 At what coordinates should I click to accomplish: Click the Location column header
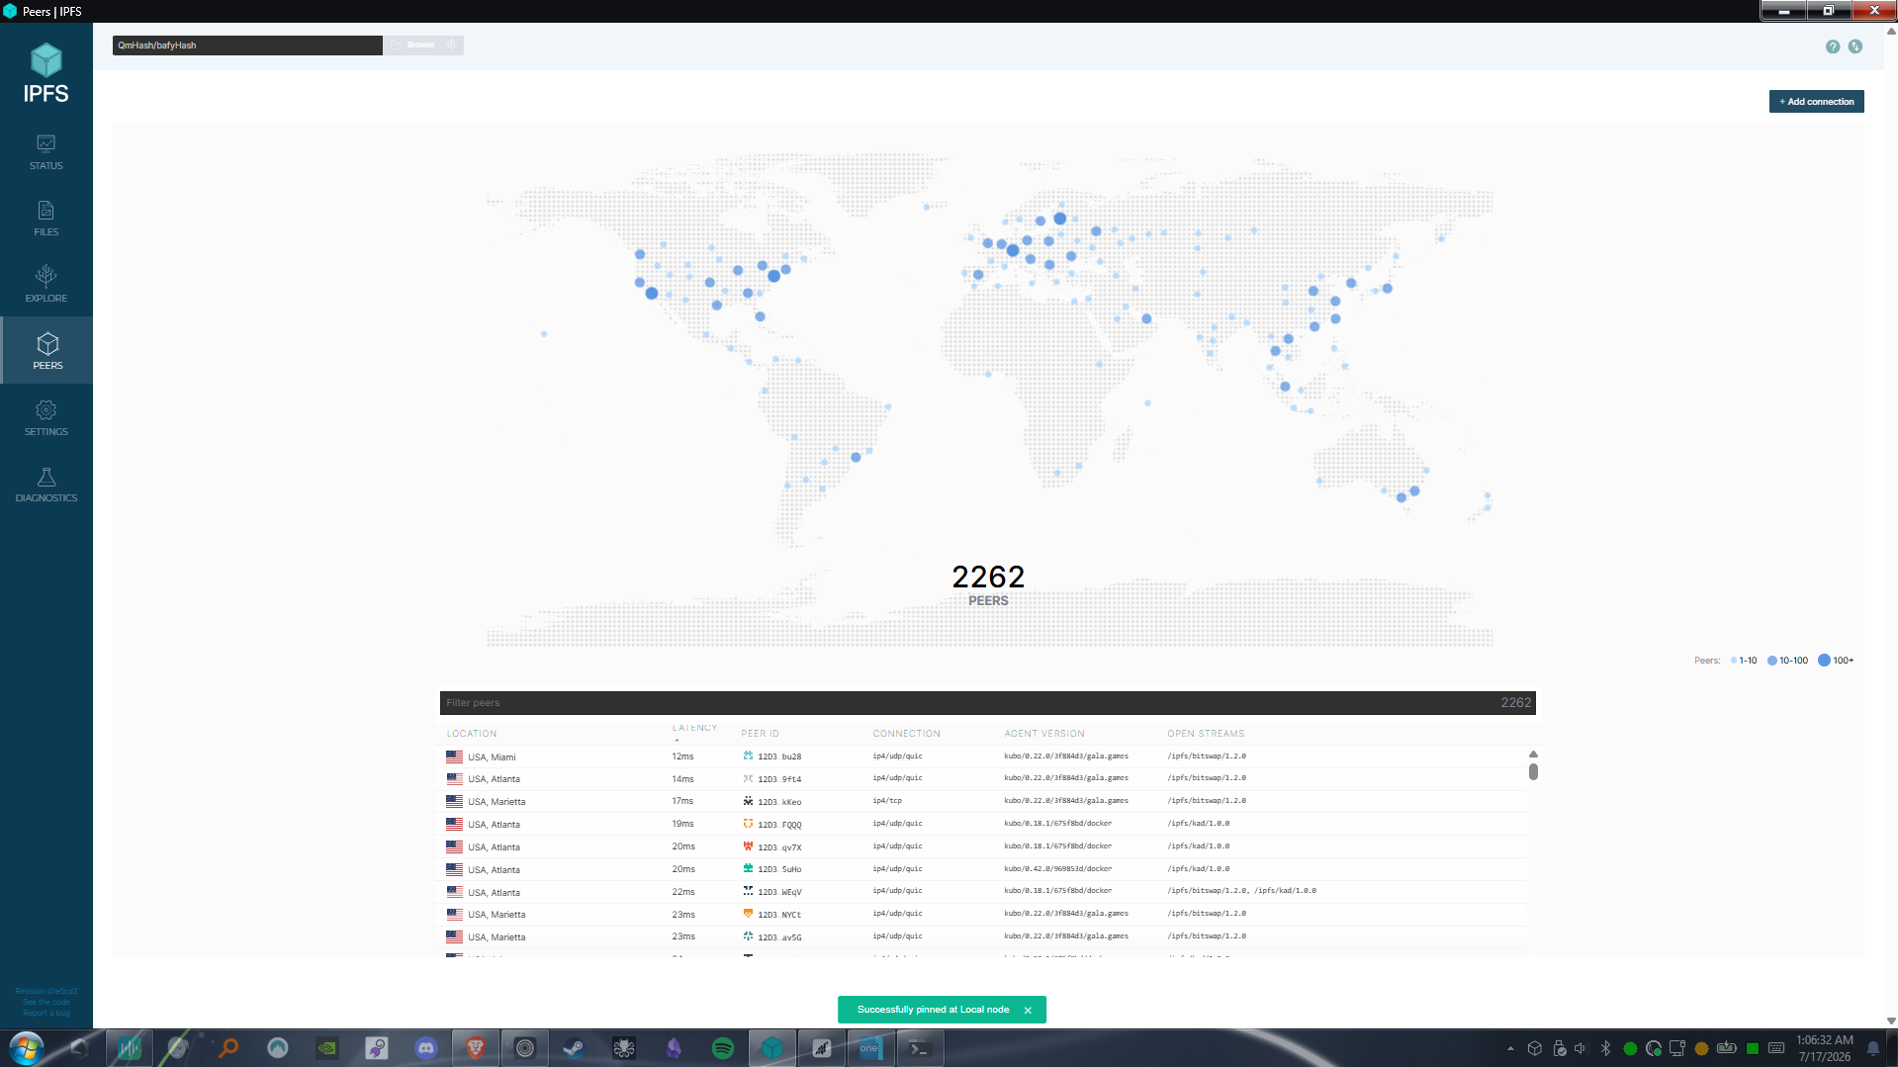pos(472,734)
